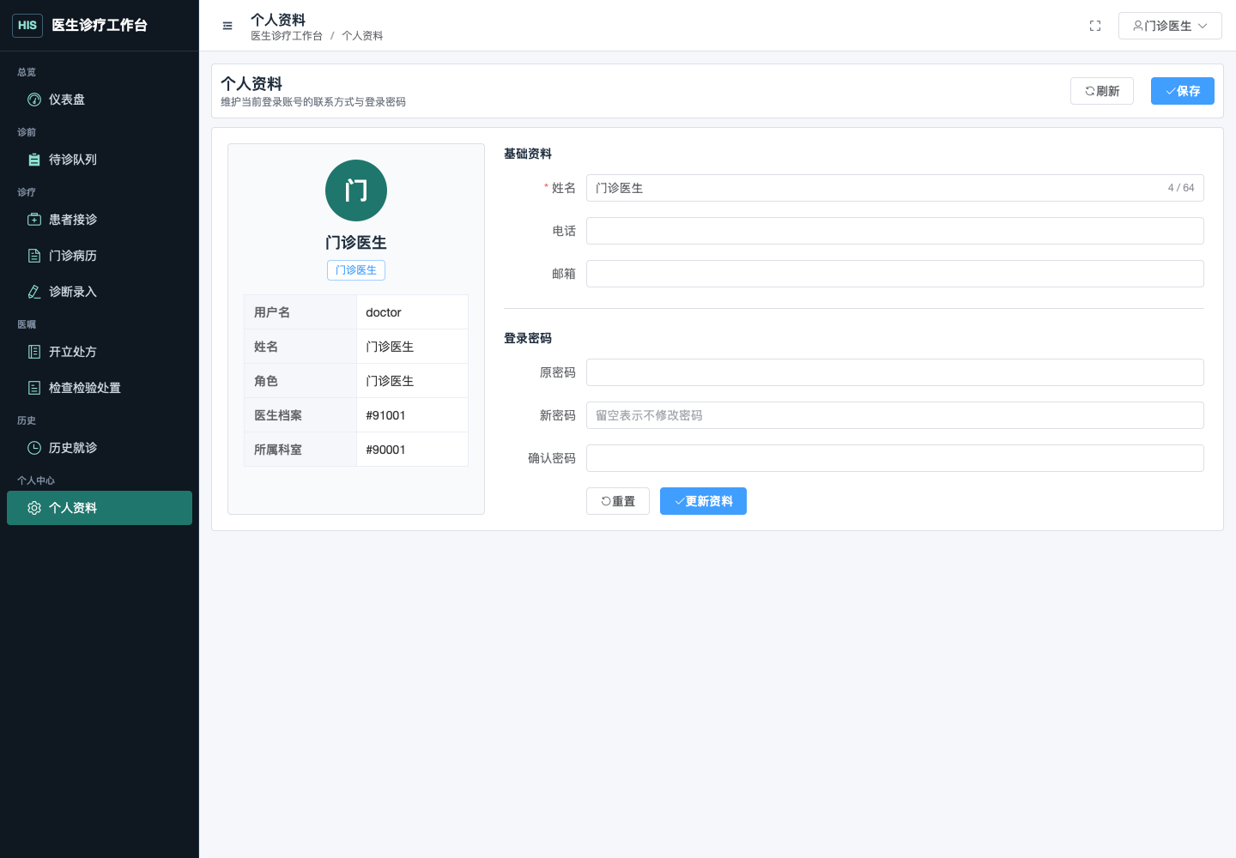Click the 刷新 refresh button

coord(1102,91)
